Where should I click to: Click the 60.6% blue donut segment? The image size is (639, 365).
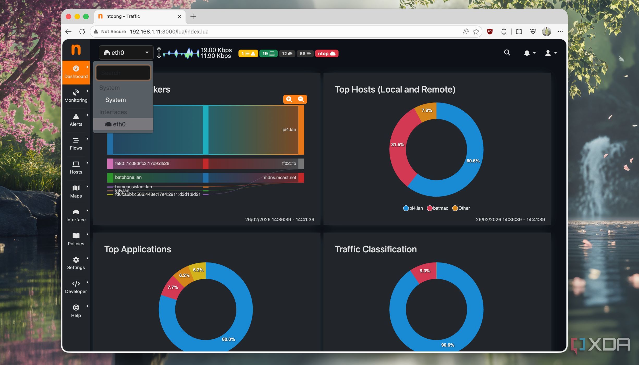point(473,161)
